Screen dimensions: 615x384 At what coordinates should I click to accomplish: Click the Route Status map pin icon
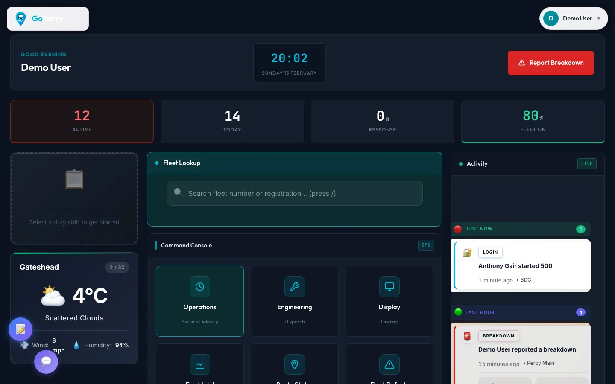(x=295, y=364)
